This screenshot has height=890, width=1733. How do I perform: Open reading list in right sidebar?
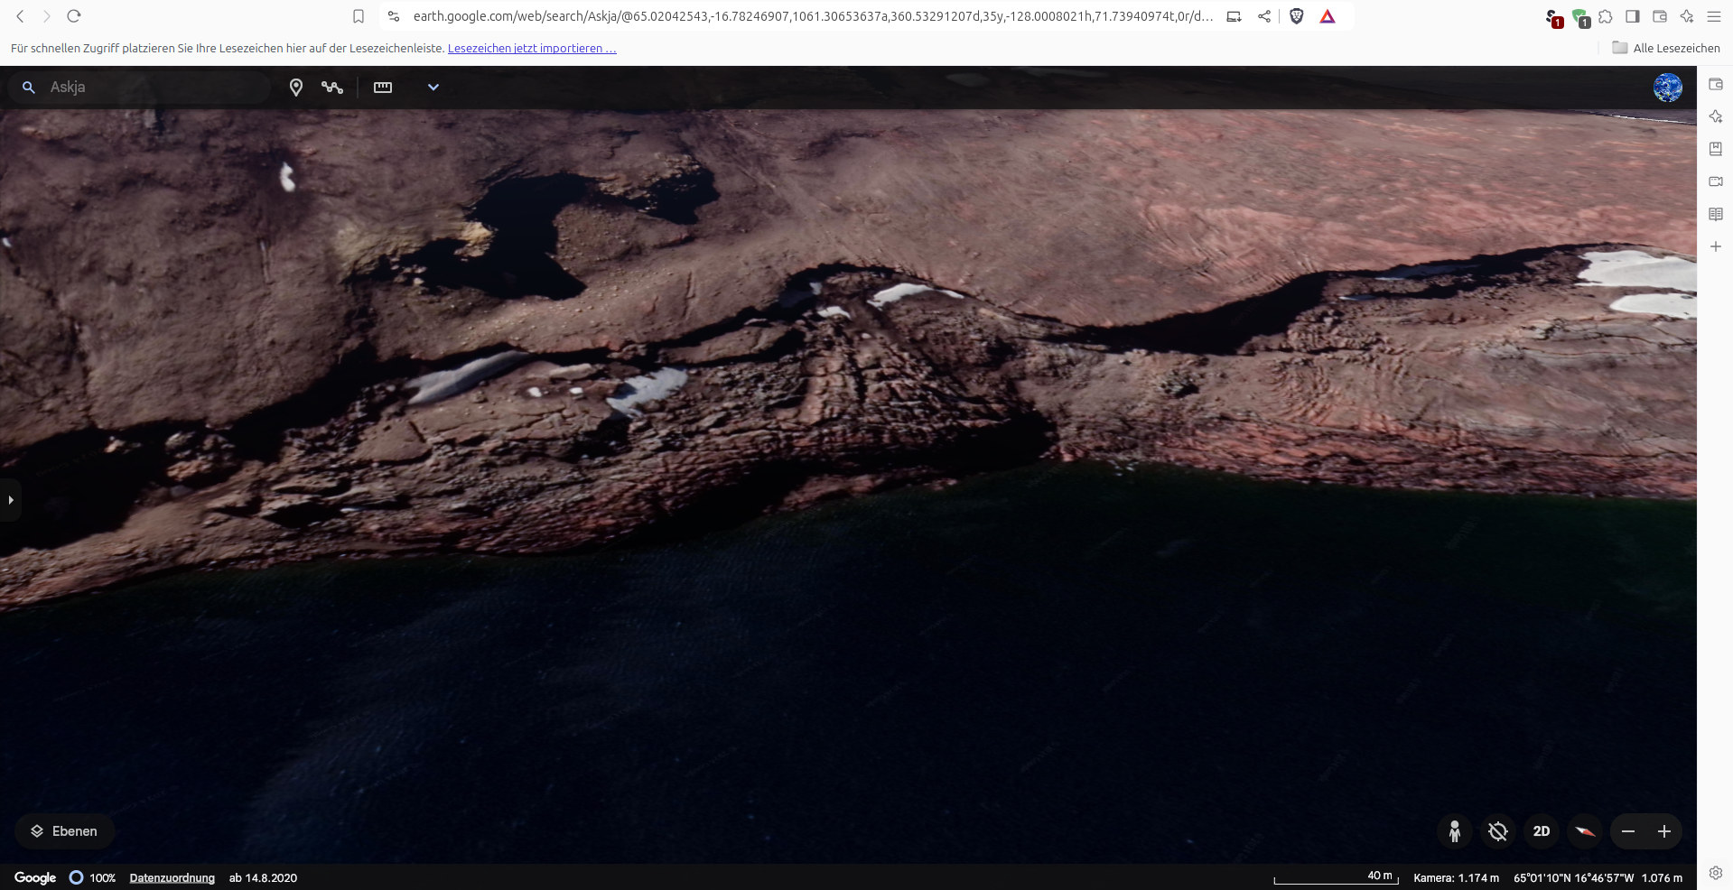click(x=1716, y=214)
